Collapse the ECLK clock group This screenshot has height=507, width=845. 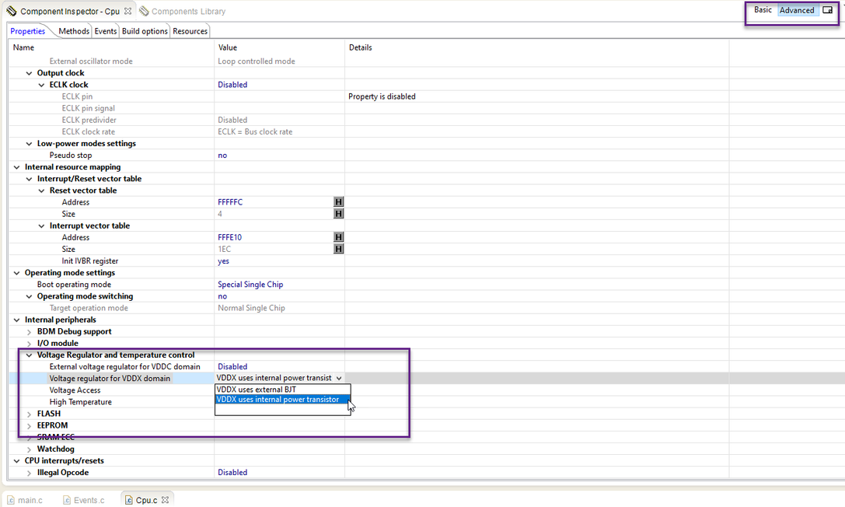(x=41, y=85)
